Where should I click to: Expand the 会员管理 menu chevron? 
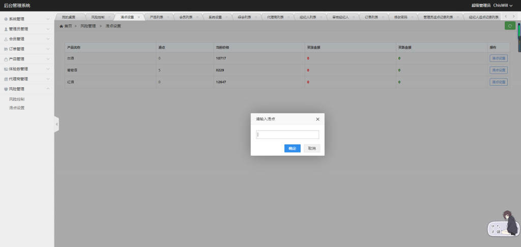(x=48, y=39)
